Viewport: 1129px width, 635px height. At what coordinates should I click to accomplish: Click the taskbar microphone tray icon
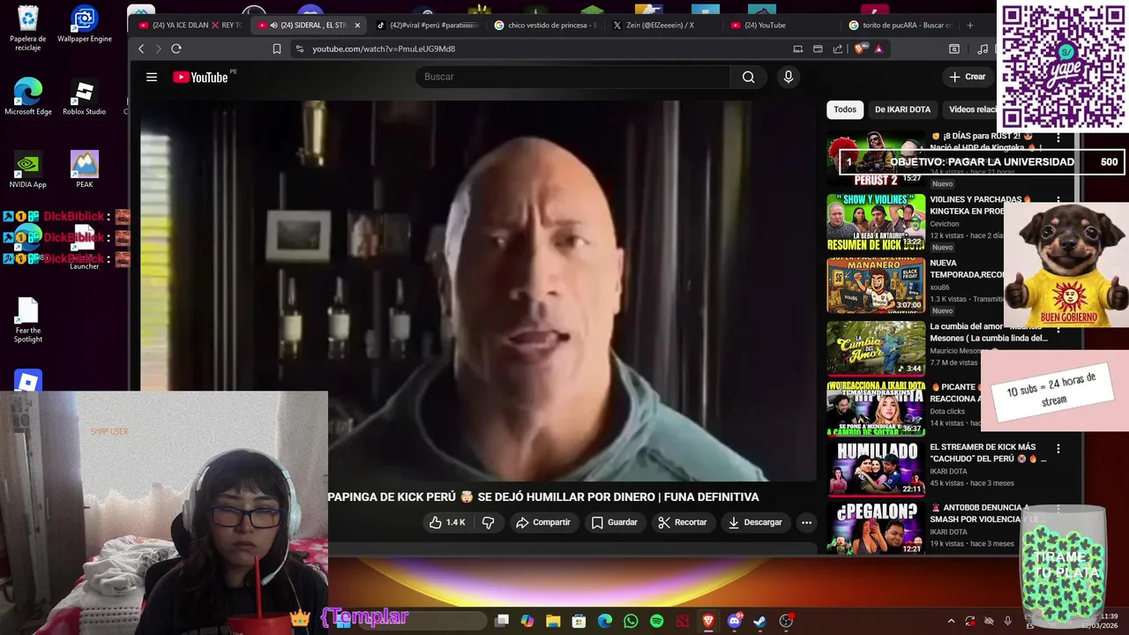pyautogui.click(x=1007, y=621)
